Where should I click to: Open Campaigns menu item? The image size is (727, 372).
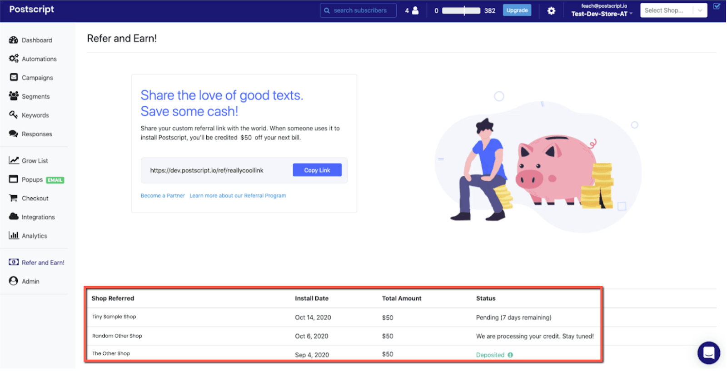tap(37, 78)
